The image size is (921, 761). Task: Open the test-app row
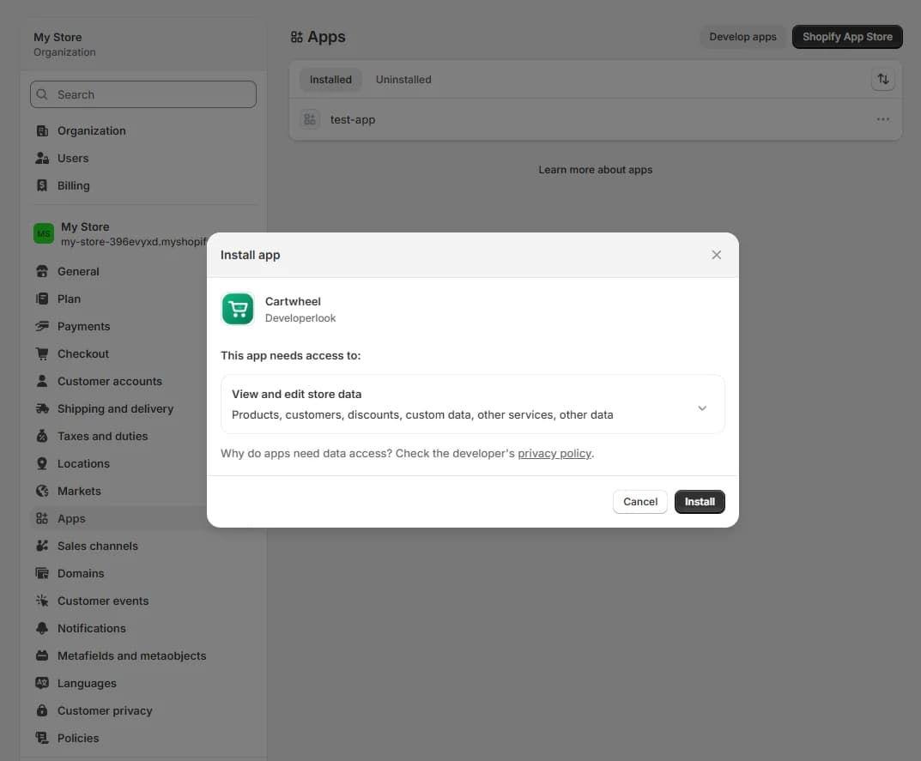[596, 119]
